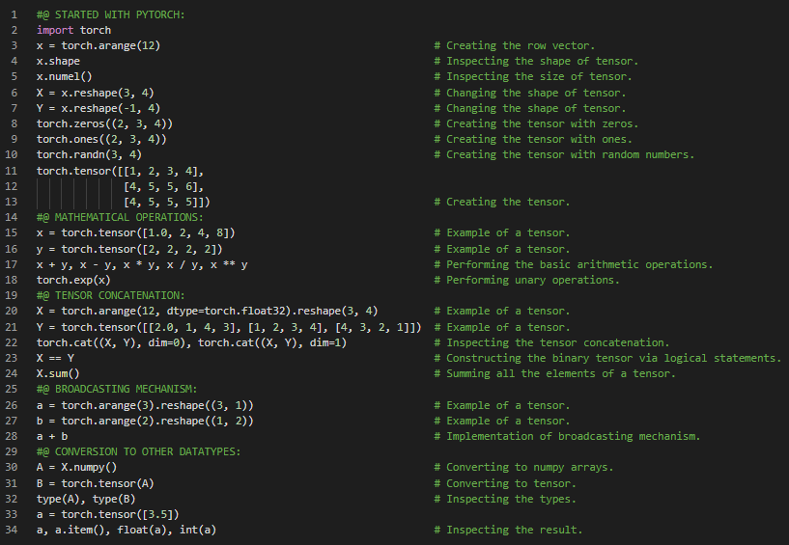Click the 'X.sum()' line of code
Screen dimensions: 789x545
[x=58, y=373]
